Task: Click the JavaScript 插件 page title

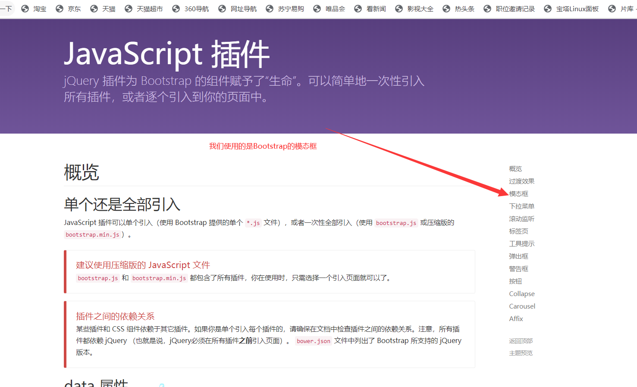Action: tap(167, 54)
